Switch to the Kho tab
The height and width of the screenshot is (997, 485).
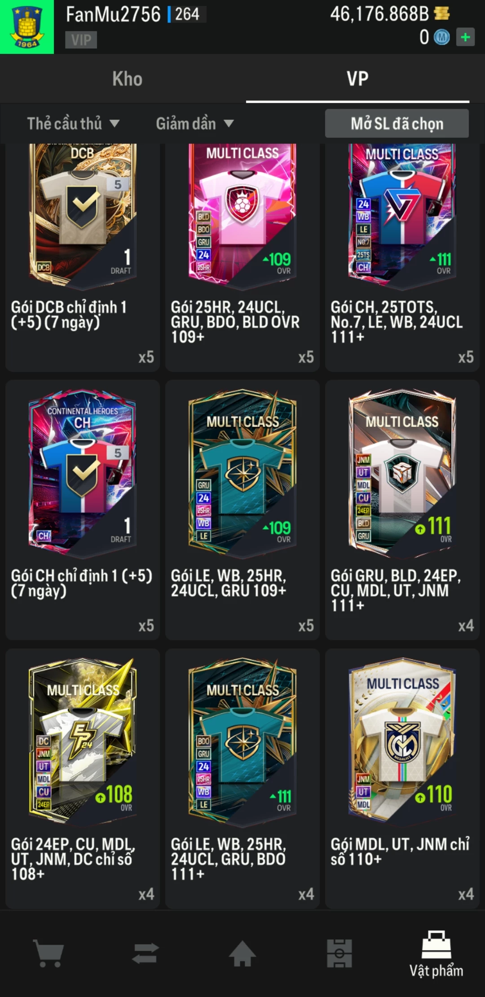(127, 79)
